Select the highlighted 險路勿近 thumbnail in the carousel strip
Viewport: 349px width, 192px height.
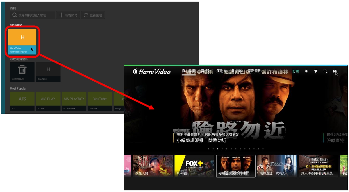236,166
